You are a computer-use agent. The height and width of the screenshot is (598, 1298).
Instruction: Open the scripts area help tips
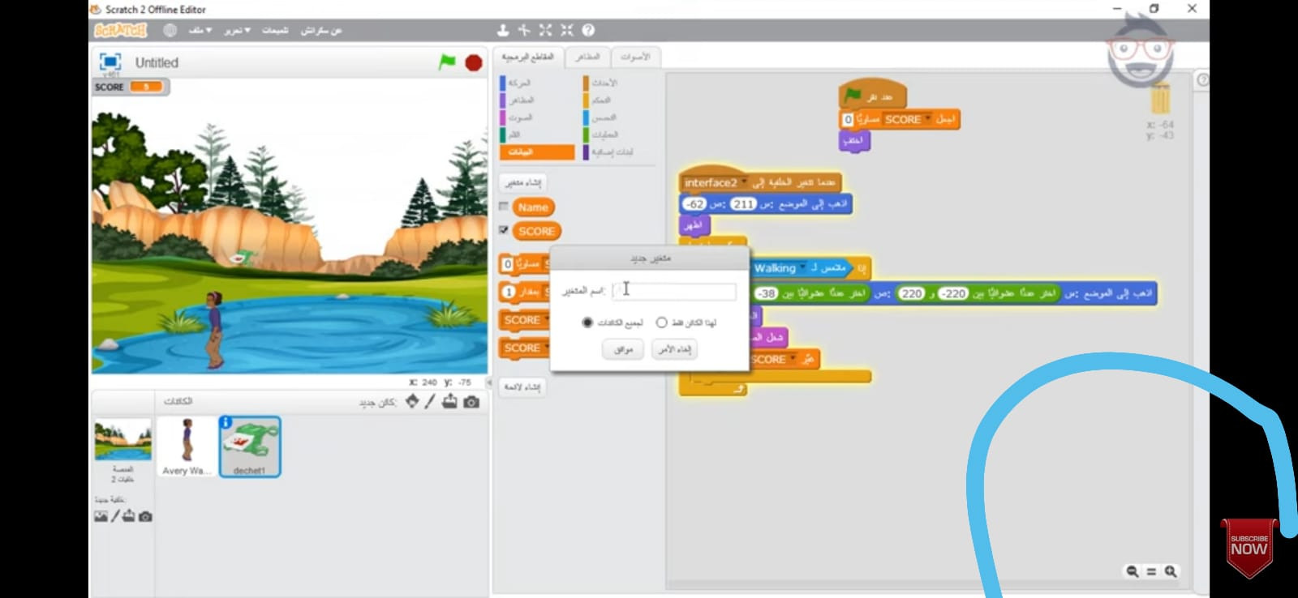[x=1202, y=79]
